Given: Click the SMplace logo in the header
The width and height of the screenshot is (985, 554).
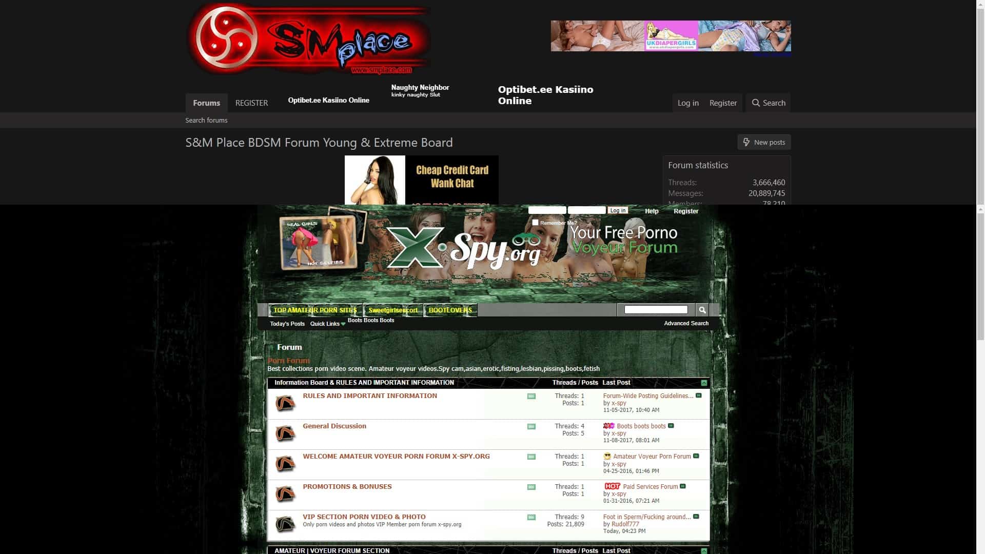Looking at the screenshot, I should 308,39.
